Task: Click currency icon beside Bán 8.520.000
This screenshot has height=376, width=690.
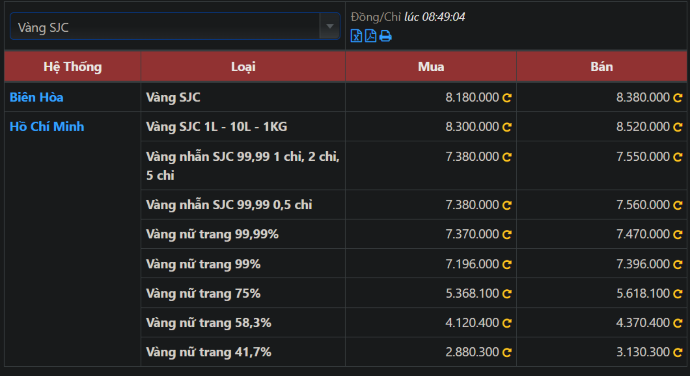Action: (678, 127)
